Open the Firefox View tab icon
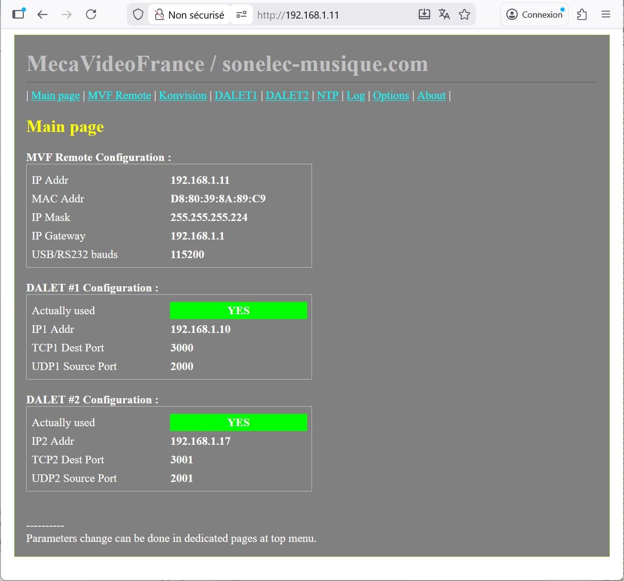Image resolution: width=624 pixels, height=581 pixels. pyautogui.click(x=19, y=14)
